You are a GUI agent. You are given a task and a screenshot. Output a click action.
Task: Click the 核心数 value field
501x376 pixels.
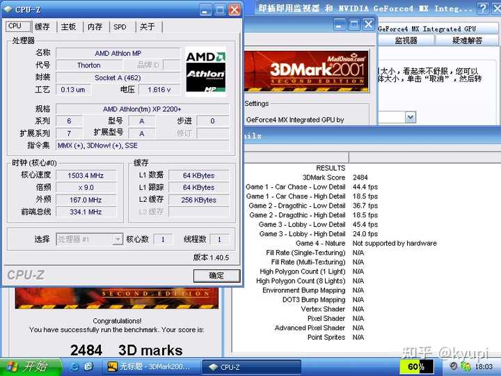(163, 239)
